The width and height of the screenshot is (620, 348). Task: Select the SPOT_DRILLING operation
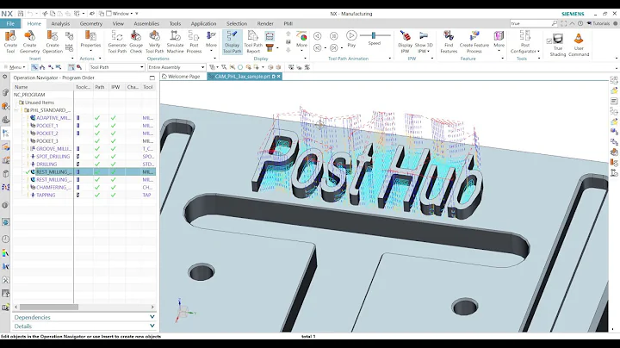53,157
